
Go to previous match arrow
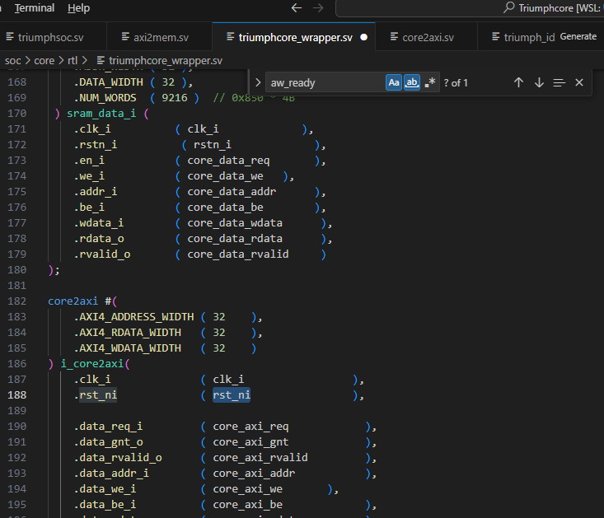pos(518,82)
